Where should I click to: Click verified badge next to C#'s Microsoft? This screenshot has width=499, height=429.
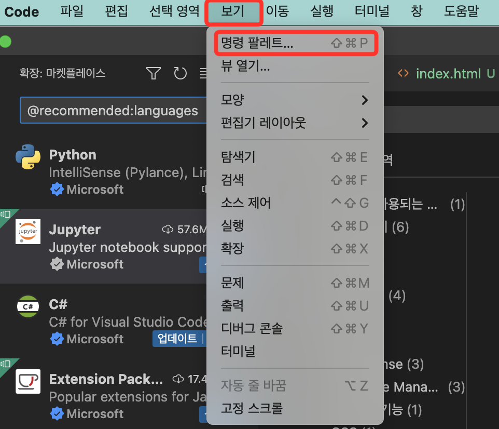pos(57,339)
